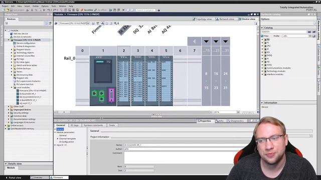Viewport: 321px width, 180px height.
Task: Select Channel template in properties tree
Action: 67,138
